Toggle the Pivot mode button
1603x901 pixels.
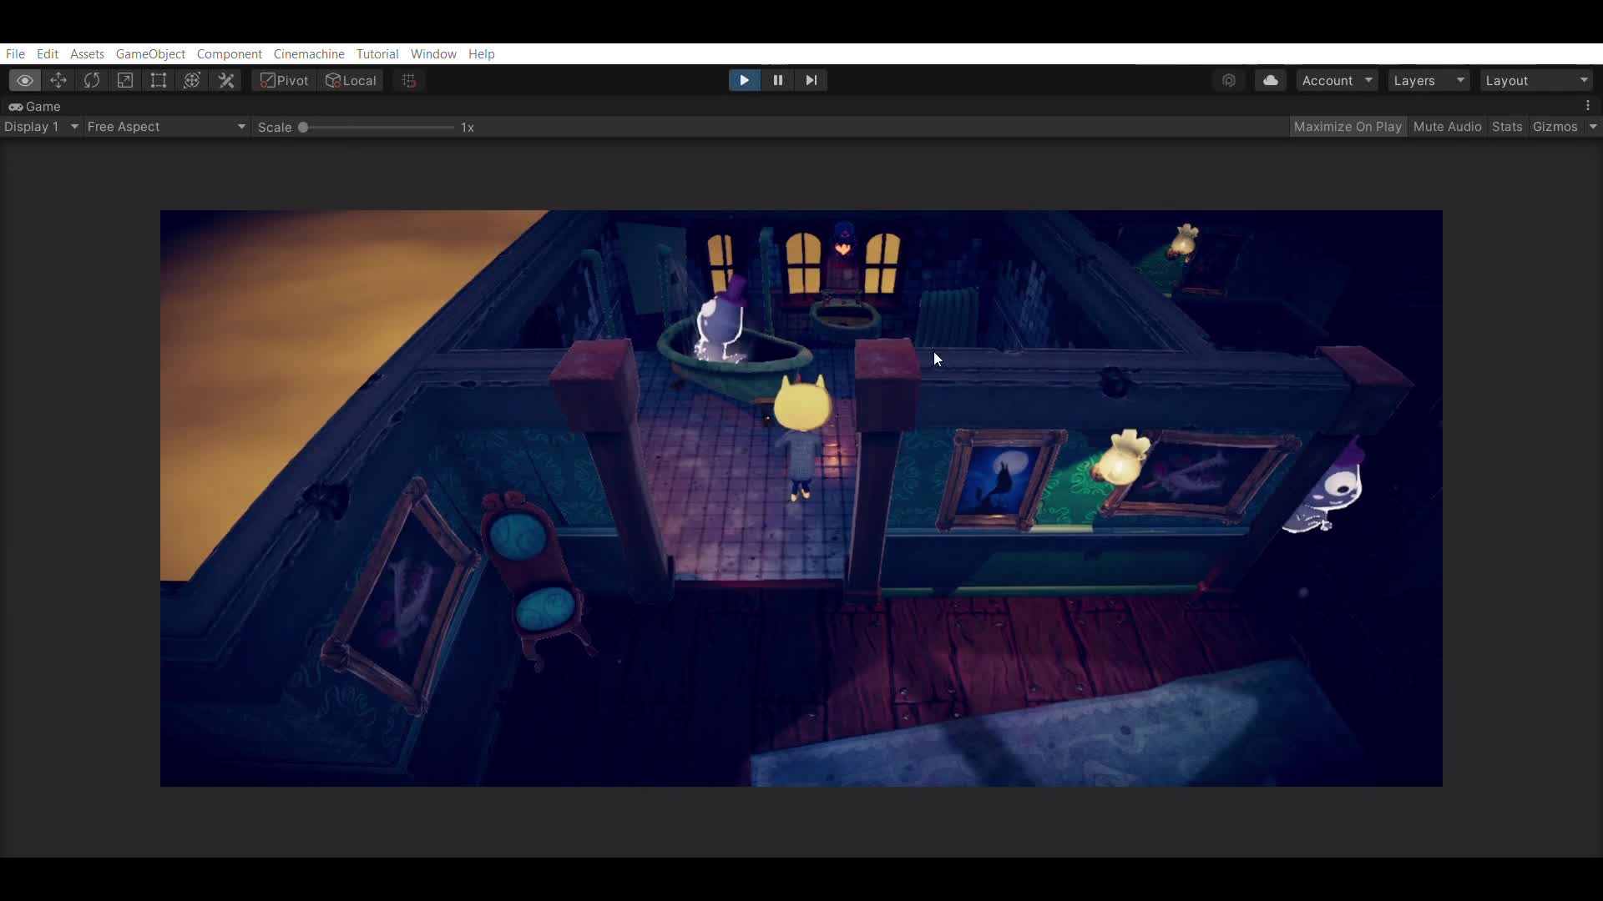pyautogui.click(x=282, y=79)
